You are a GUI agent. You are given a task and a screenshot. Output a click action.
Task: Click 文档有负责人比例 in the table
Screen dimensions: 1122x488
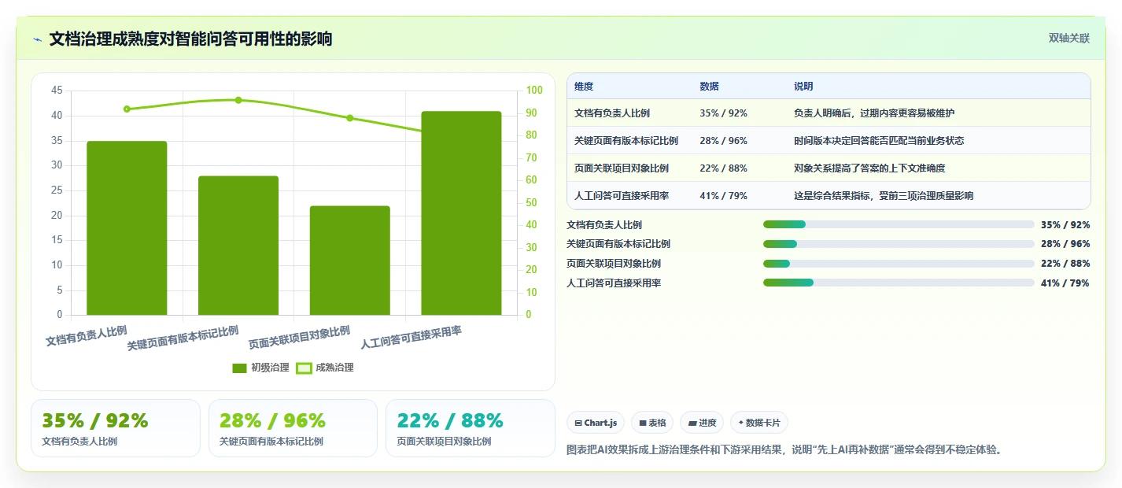tap(612, 113)
